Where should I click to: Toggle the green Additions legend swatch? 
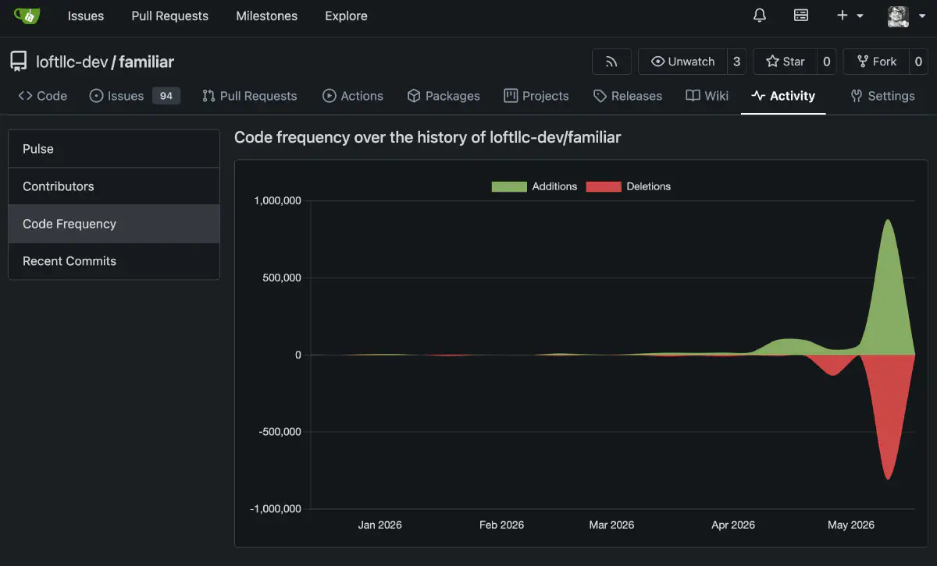[x=509, y=186]
